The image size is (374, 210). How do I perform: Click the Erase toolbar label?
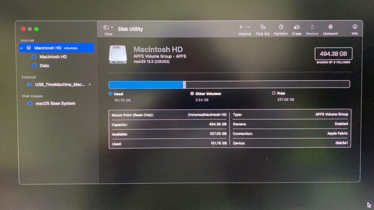297,34
